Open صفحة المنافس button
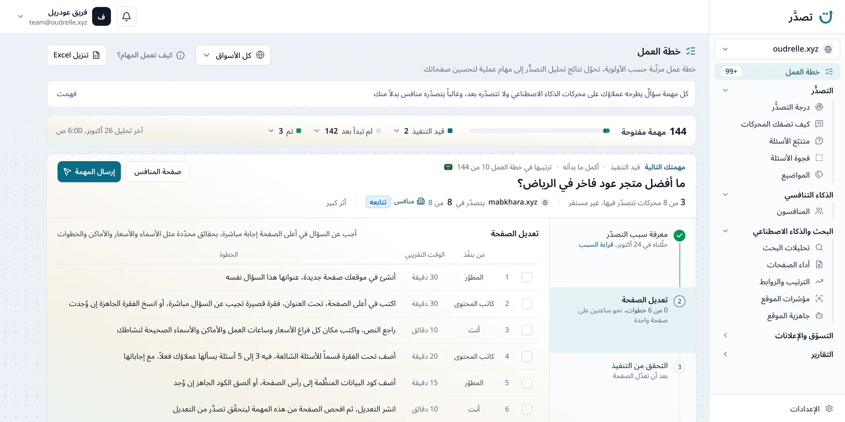This screenshot has width=845, height=422. pos(157,172)
